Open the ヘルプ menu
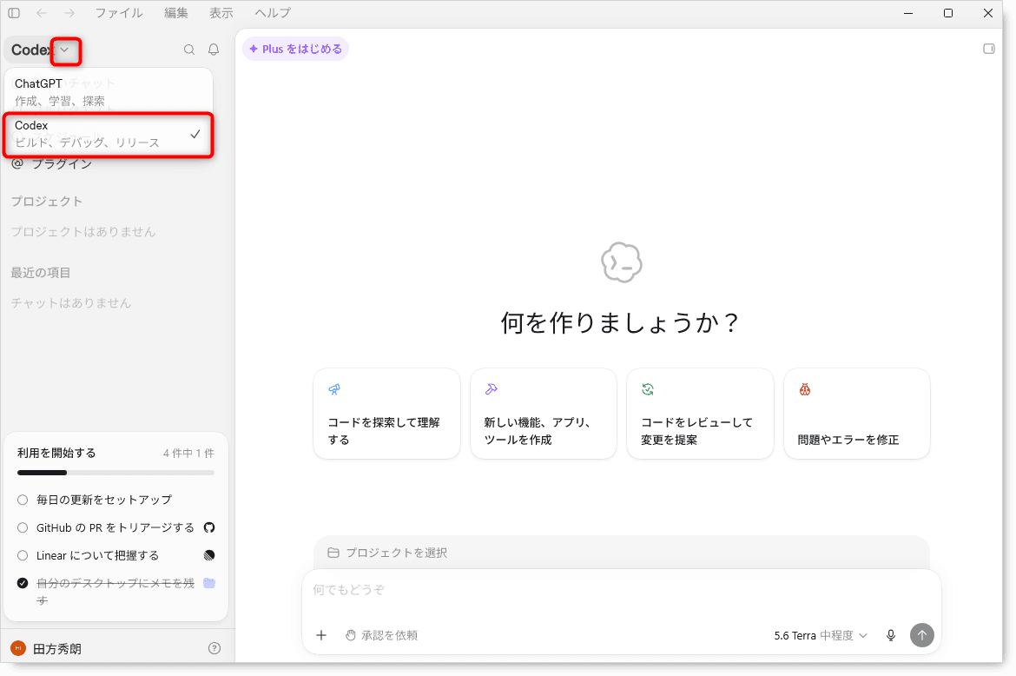 pos(273,13)
